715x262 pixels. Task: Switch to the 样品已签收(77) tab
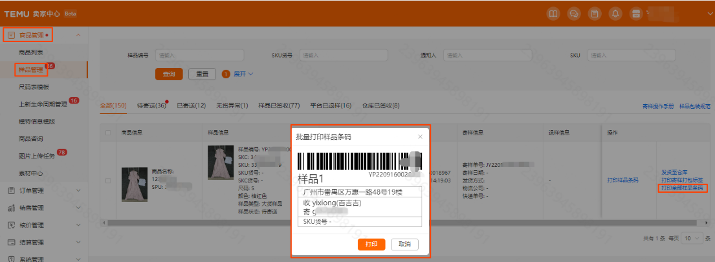[x=279, y=105]
